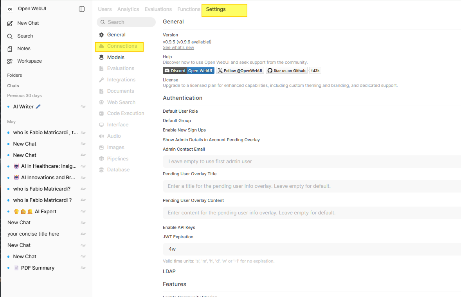
Task: Select Models in settings menu
Action: coord(116,58)
